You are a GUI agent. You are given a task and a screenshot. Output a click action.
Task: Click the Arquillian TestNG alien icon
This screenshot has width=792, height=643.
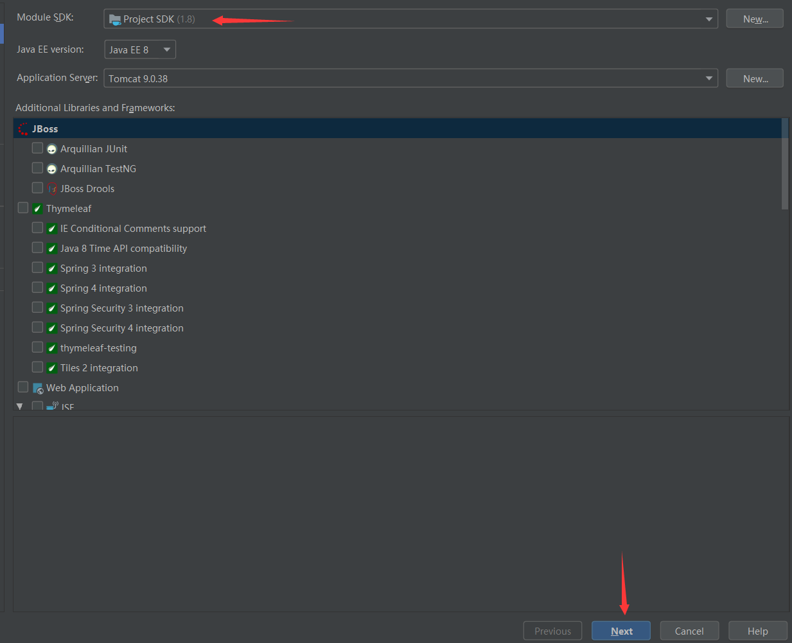[52, 169]
